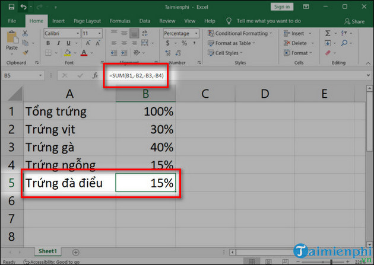This screenshot has width=374, height=265.
Task: Click the font color A icon
Action: pyautogui.click(x=84, y=53)
